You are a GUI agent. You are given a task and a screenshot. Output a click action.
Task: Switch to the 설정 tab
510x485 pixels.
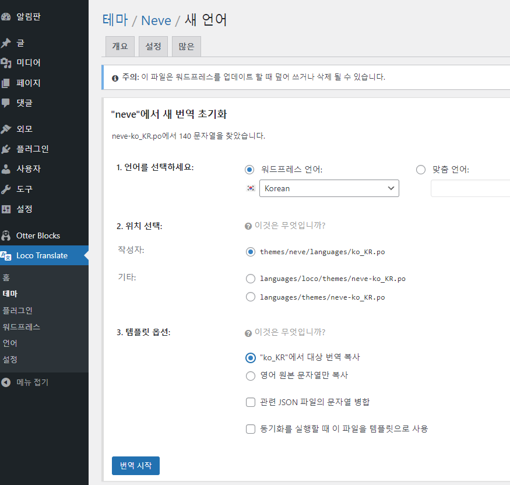[x=153, y=47]
